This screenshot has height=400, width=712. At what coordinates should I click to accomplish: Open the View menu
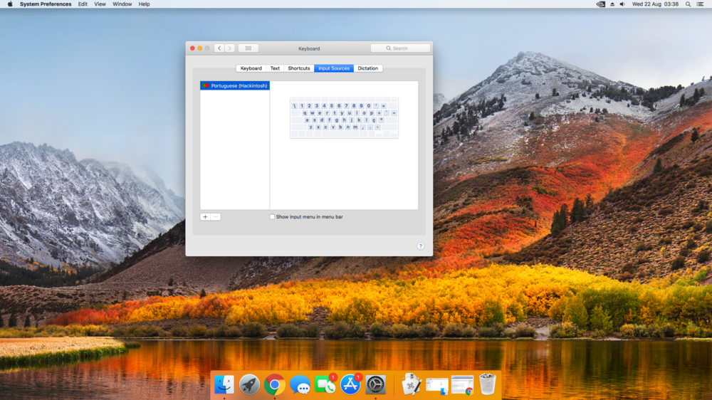point(100,4)
